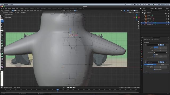Open the Orientation Default dropdown
This screenshot has width=170, height=95.
12,12
